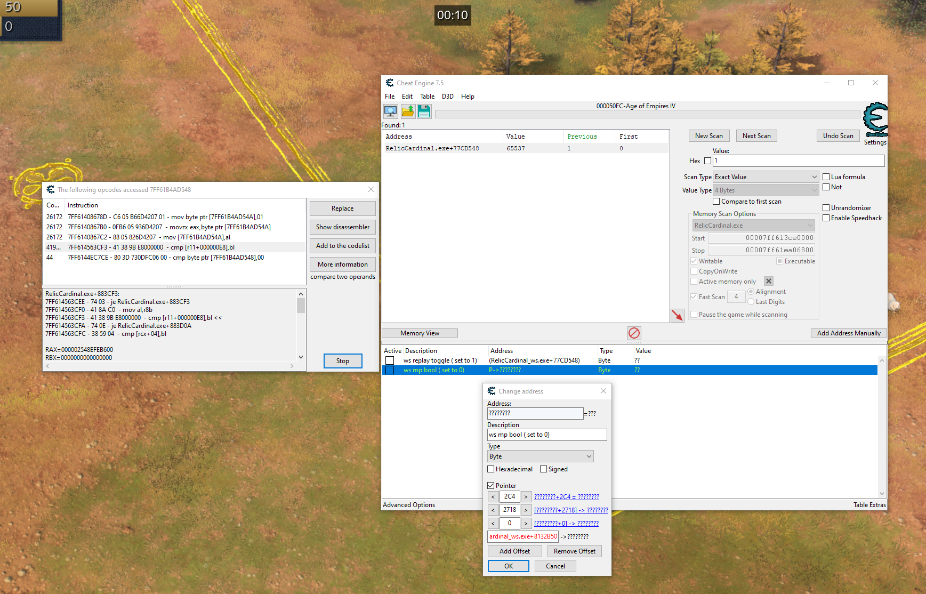926x594 pixels.
Task: Increase the 2C4 offset with right arrow
Action: tap(526, 497)
